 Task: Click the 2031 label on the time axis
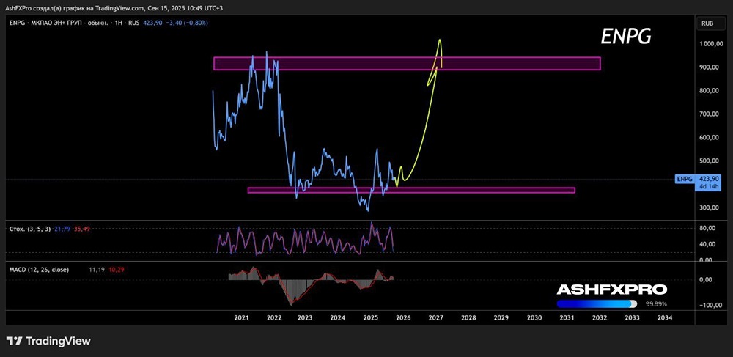[567, 317]
